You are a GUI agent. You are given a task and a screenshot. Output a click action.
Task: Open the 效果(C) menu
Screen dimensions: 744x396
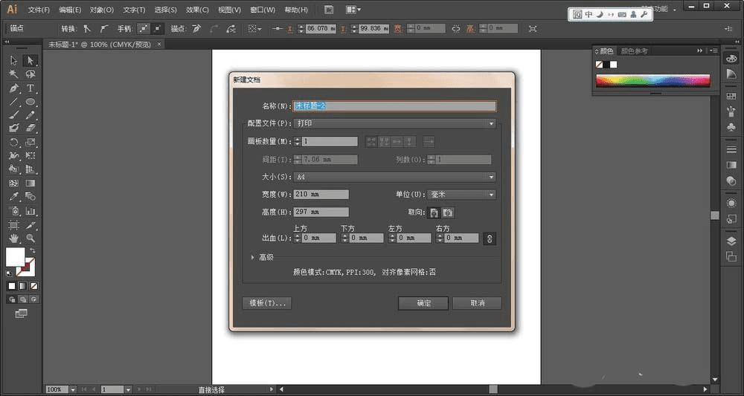(197, 10)
